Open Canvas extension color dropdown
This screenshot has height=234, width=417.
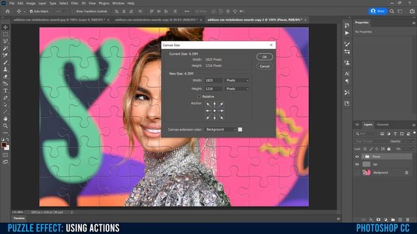pyautogui.click(x=220, y=129)
